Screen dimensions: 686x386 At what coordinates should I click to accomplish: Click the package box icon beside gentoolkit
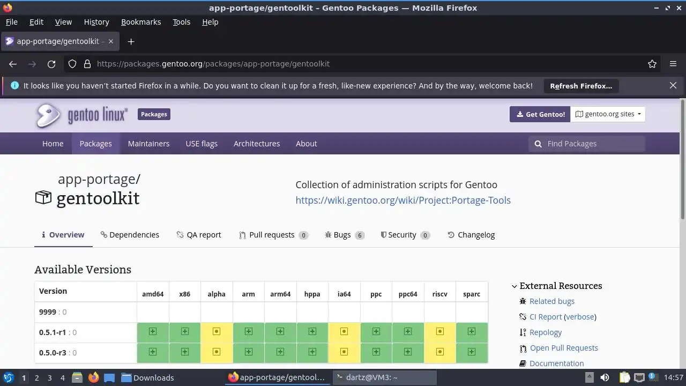click(x=43, y=198)
